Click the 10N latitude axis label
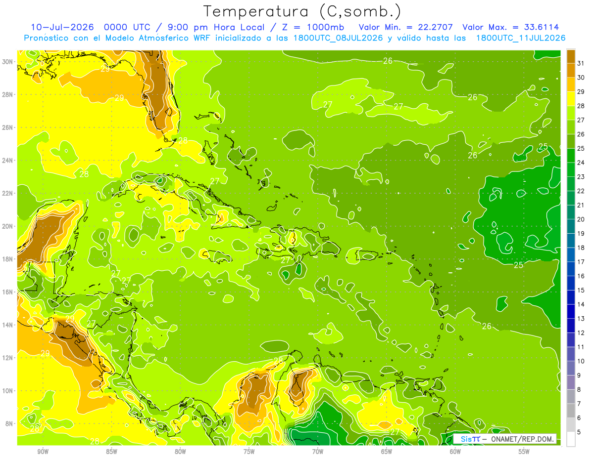The width and height of the screenshot is (594, 458). pos(7,390)
